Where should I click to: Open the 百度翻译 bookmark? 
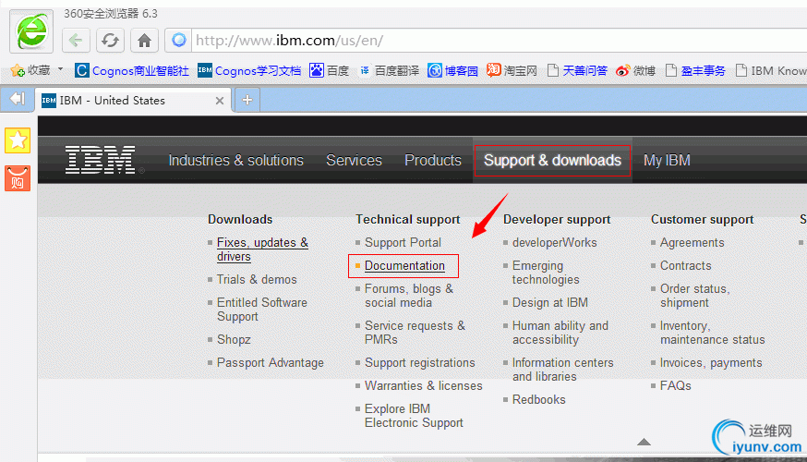coord(389,70)
